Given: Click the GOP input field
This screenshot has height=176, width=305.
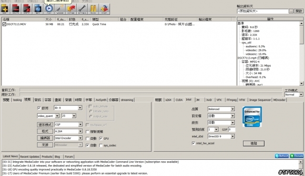Looking at the screenshot, I should tap(232, 129).
